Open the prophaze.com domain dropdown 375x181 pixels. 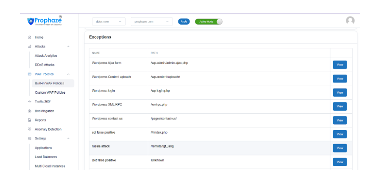(151, 21)
